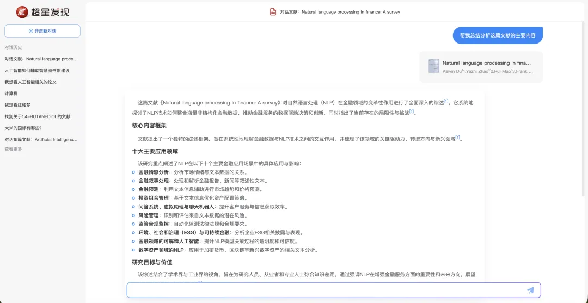Click citation [1] after 全面深入的综述
Screen dimensions: 588x303
click(x=446, y=101)
